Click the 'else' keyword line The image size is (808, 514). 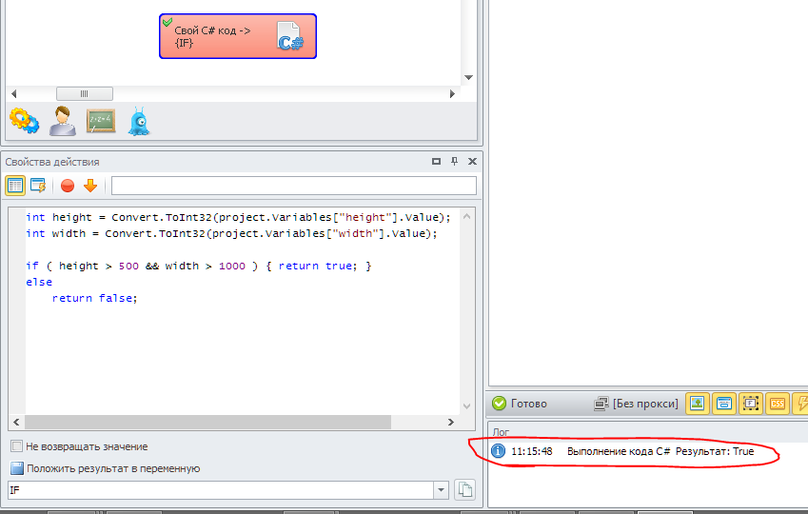tap(39, 282)
